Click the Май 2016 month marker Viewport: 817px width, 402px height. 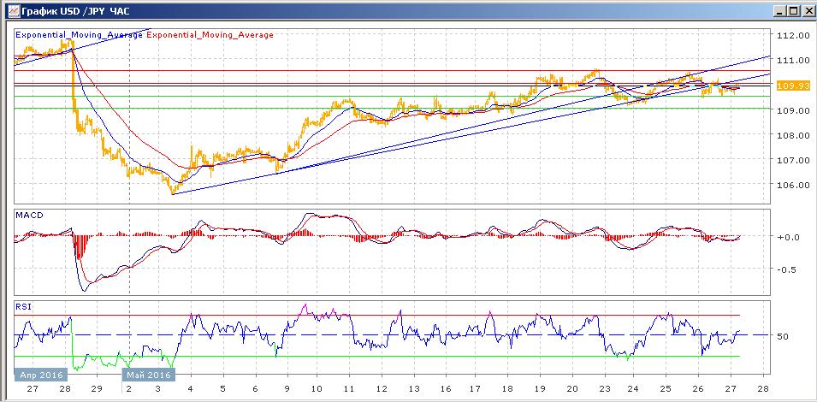(x=149, y=375)
